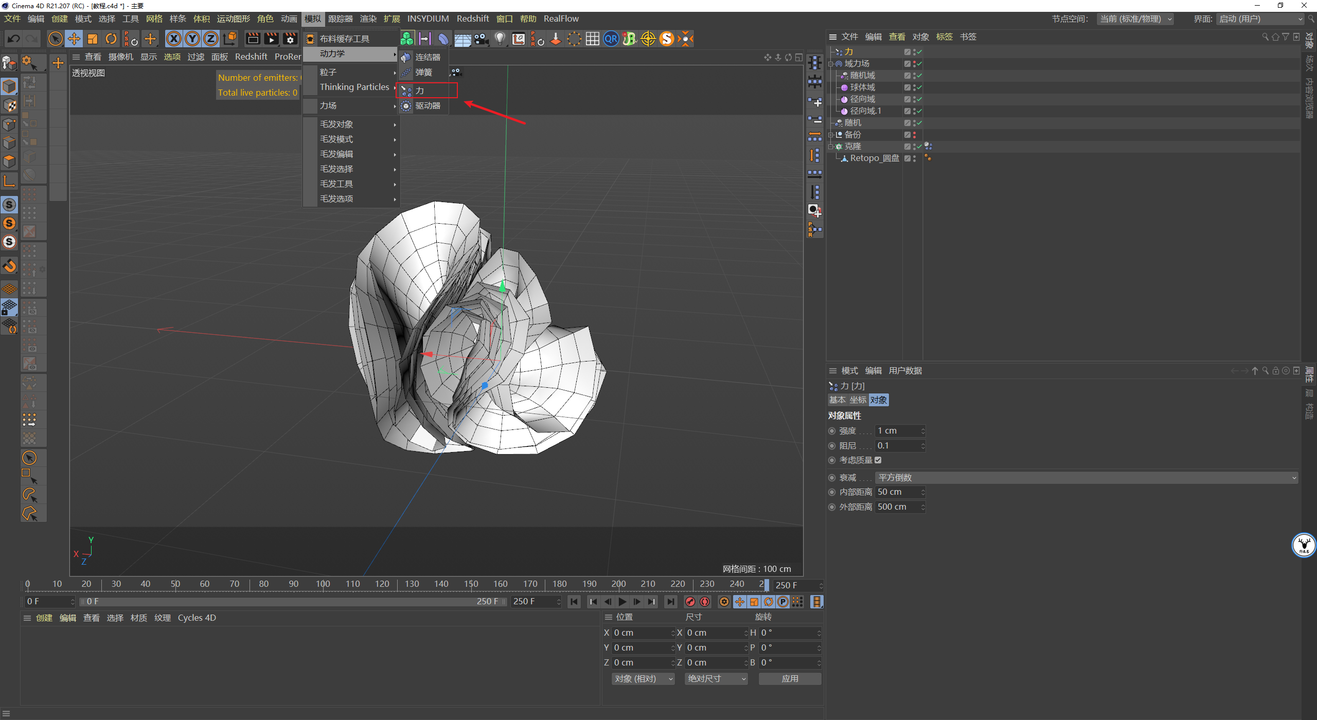Open the 对象 (相对) coordinate dropdown
This screenshot has width=1317, height=720.
pos(643,679)
